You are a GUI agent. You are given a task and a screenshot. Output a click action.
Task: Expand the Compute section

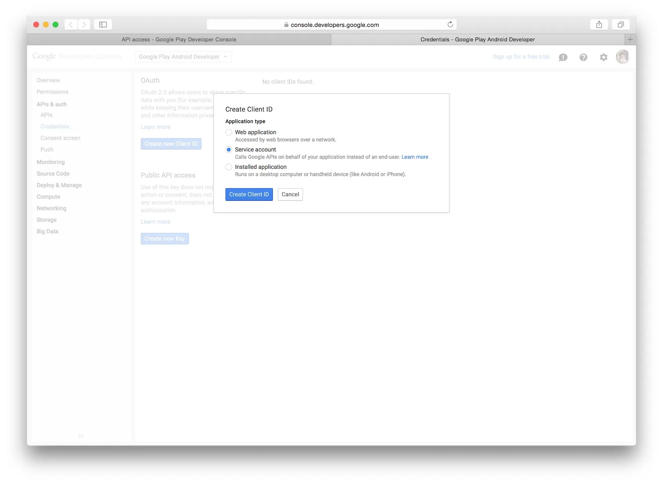[49, 197]
